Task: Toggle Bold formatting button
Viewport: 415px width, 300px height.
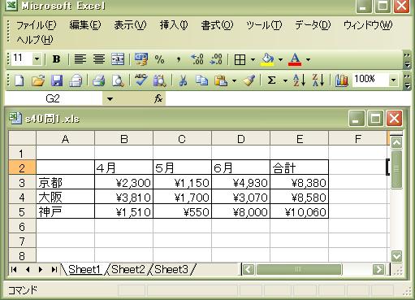Action: click(56, 59)
